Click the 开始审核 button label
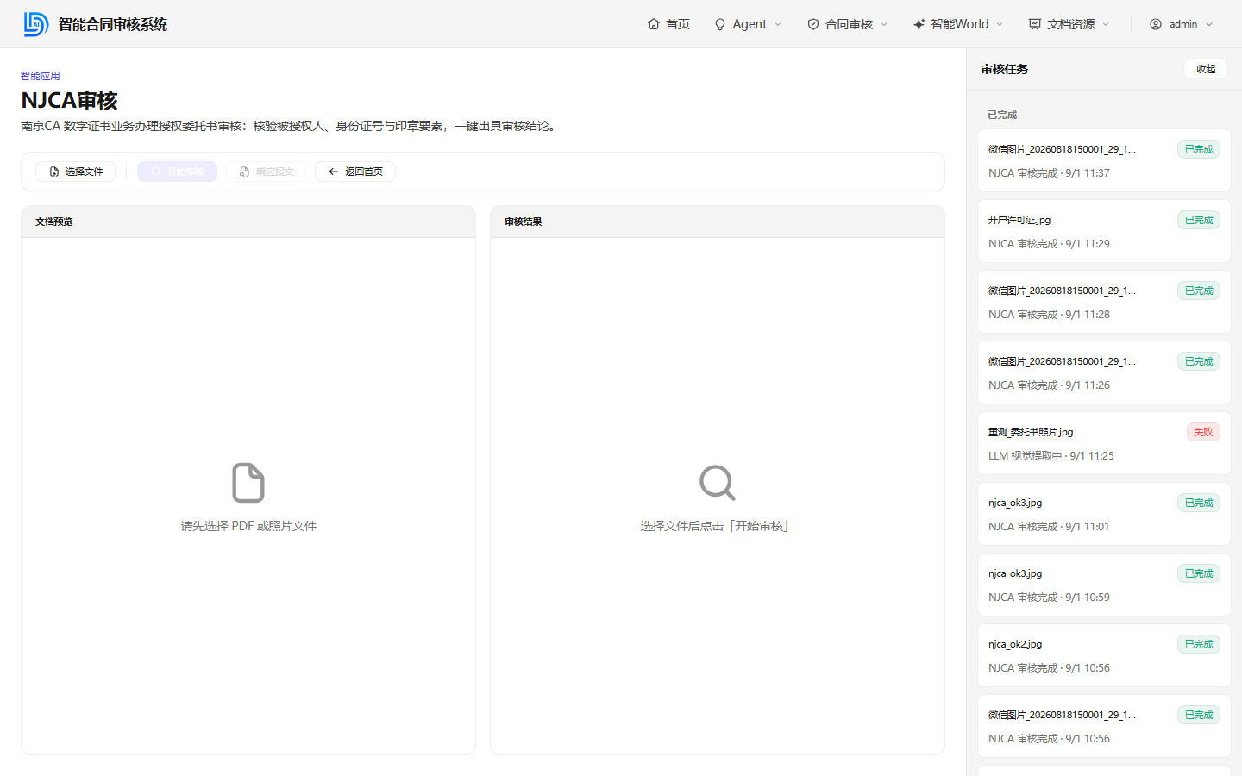Screen dimensions: 1242x776 point(185,172)
